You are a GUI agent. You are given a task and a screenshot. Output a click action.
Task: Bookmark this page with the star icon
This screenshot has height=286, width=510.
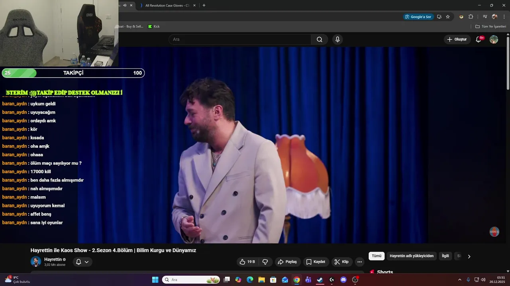click(x=448, y=17)
